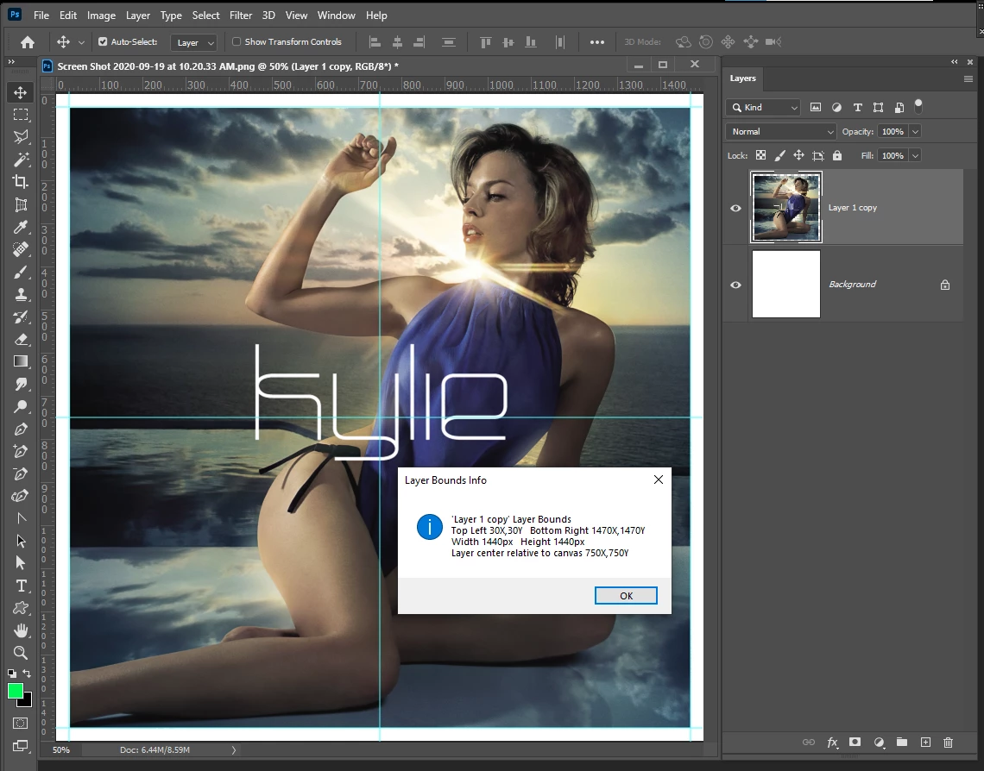
Task: Hide the Layer 1 copy layer
Action: 735,208
